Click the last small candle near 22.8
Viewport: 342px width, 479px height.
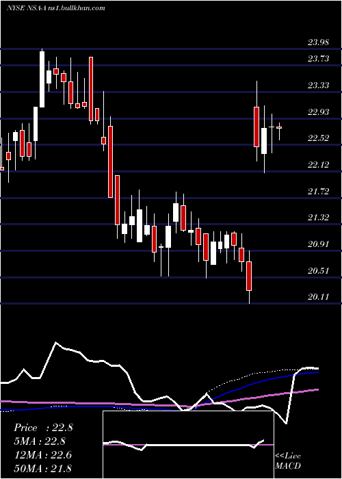pyautogui.click(x=279, y=128)
